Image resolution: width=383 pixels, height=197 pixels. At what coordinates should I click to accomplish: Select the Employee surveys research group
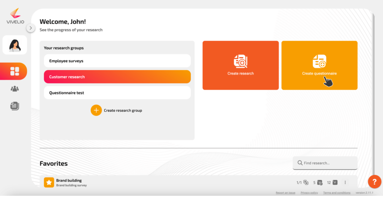tap(117, 61)
